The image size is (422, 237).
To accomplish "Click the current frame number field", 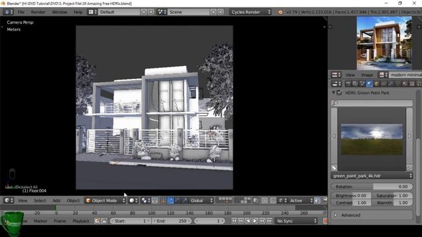I will coord(209,221).
